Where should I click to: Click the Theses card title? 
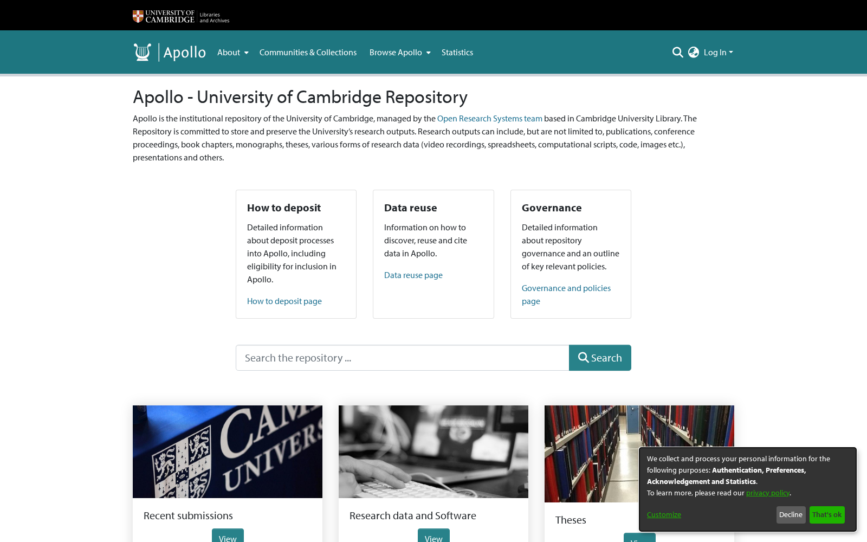click(x=571, y=520)
